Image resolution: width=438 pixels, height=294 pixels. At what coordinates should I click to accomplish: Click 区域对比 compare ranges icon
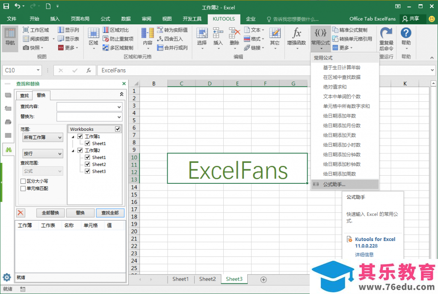click(x=106, y=30)
